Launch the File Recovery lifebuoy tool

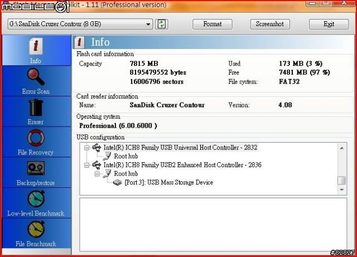(x=36, y=138)
